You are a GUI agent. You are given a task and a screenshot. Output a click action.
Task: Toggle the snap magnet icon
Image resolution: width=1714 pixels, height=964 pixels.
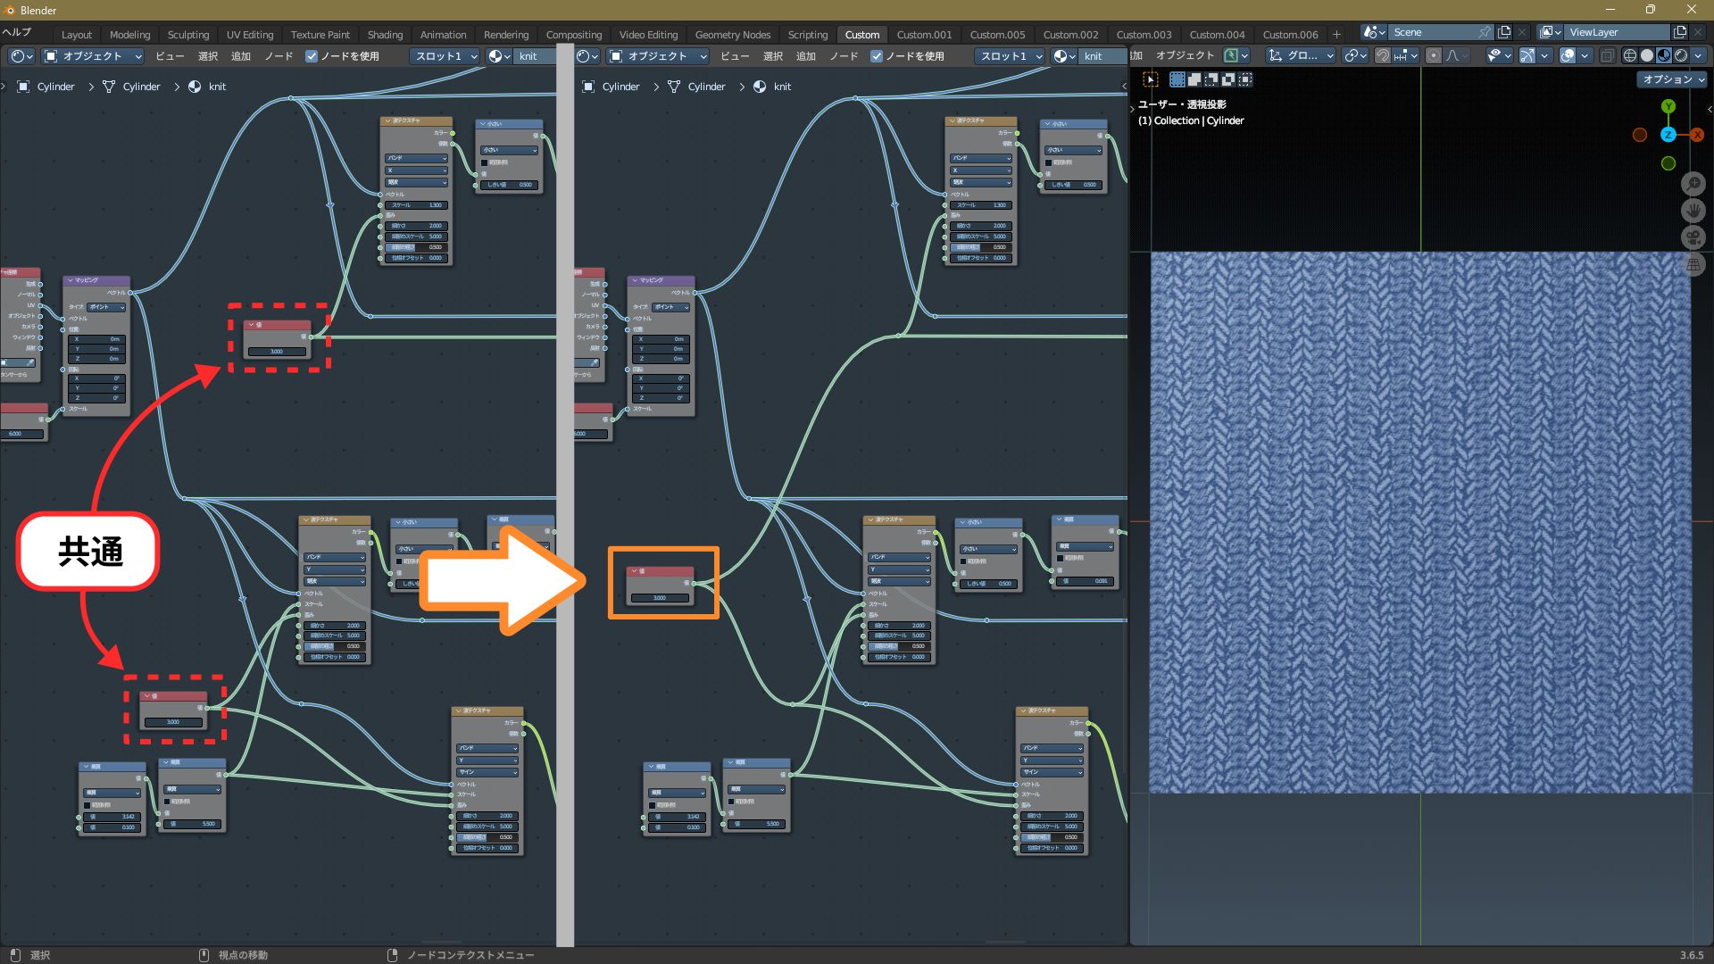tap(1383, 55)
